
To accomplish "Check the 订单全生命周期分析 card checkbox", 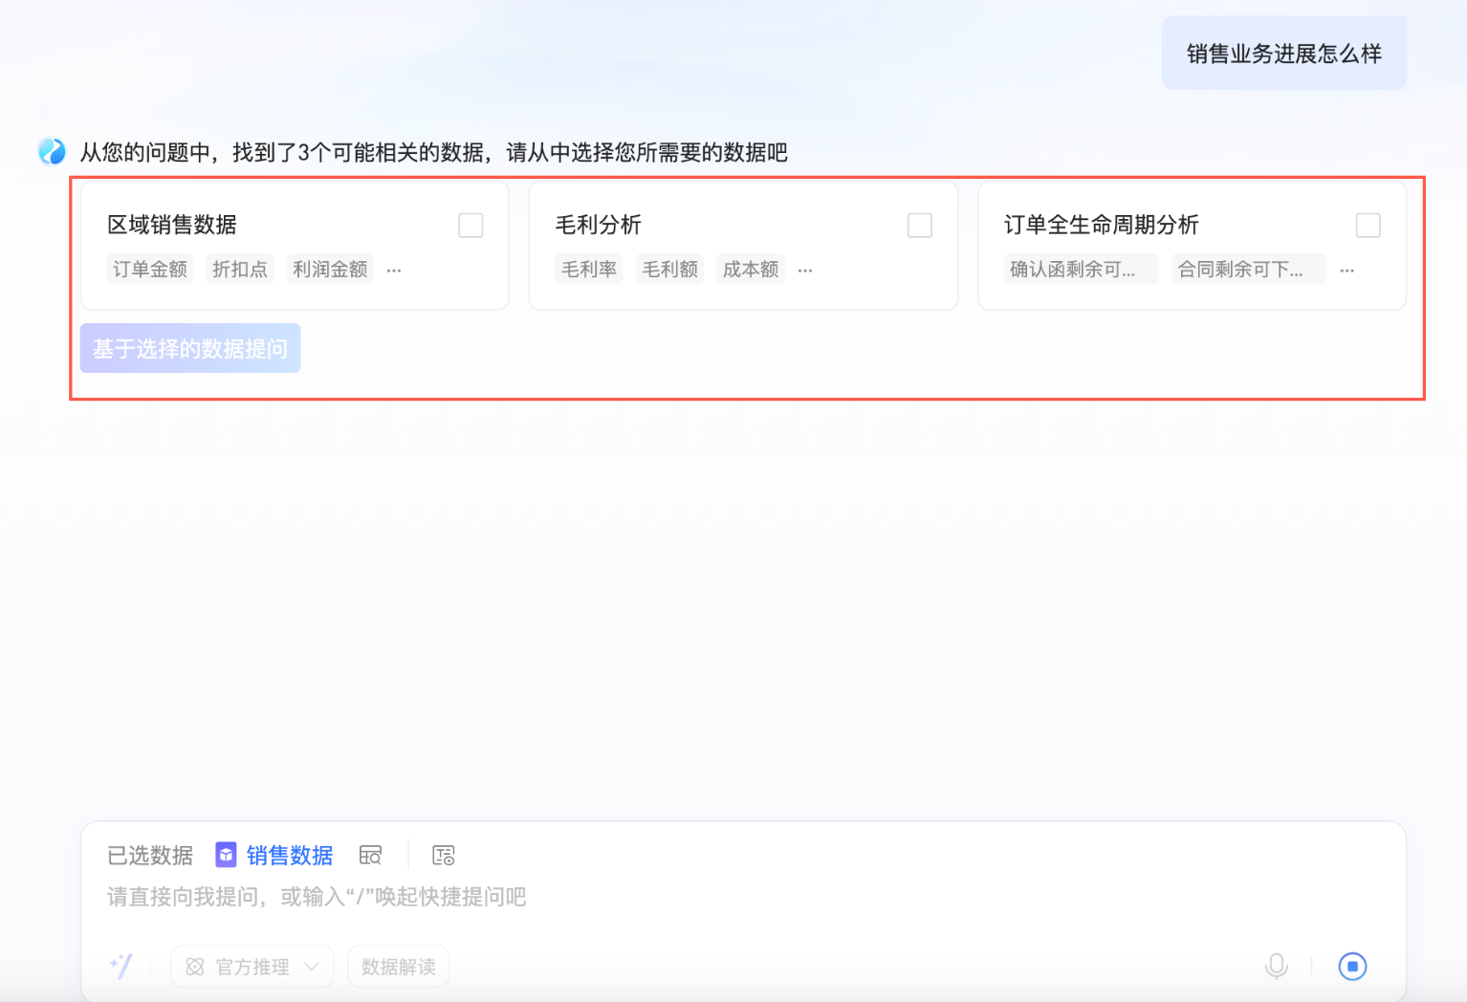I will tap(1368, 226).
